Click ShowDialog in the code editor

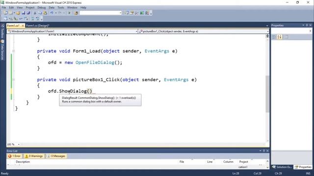coord(73,91)
